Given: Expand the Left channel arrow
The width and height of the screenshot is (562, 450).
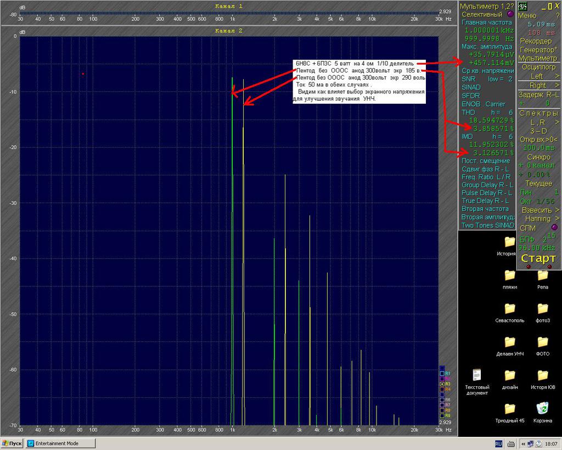Looking at the screenshot, I should tap(557, 76).
